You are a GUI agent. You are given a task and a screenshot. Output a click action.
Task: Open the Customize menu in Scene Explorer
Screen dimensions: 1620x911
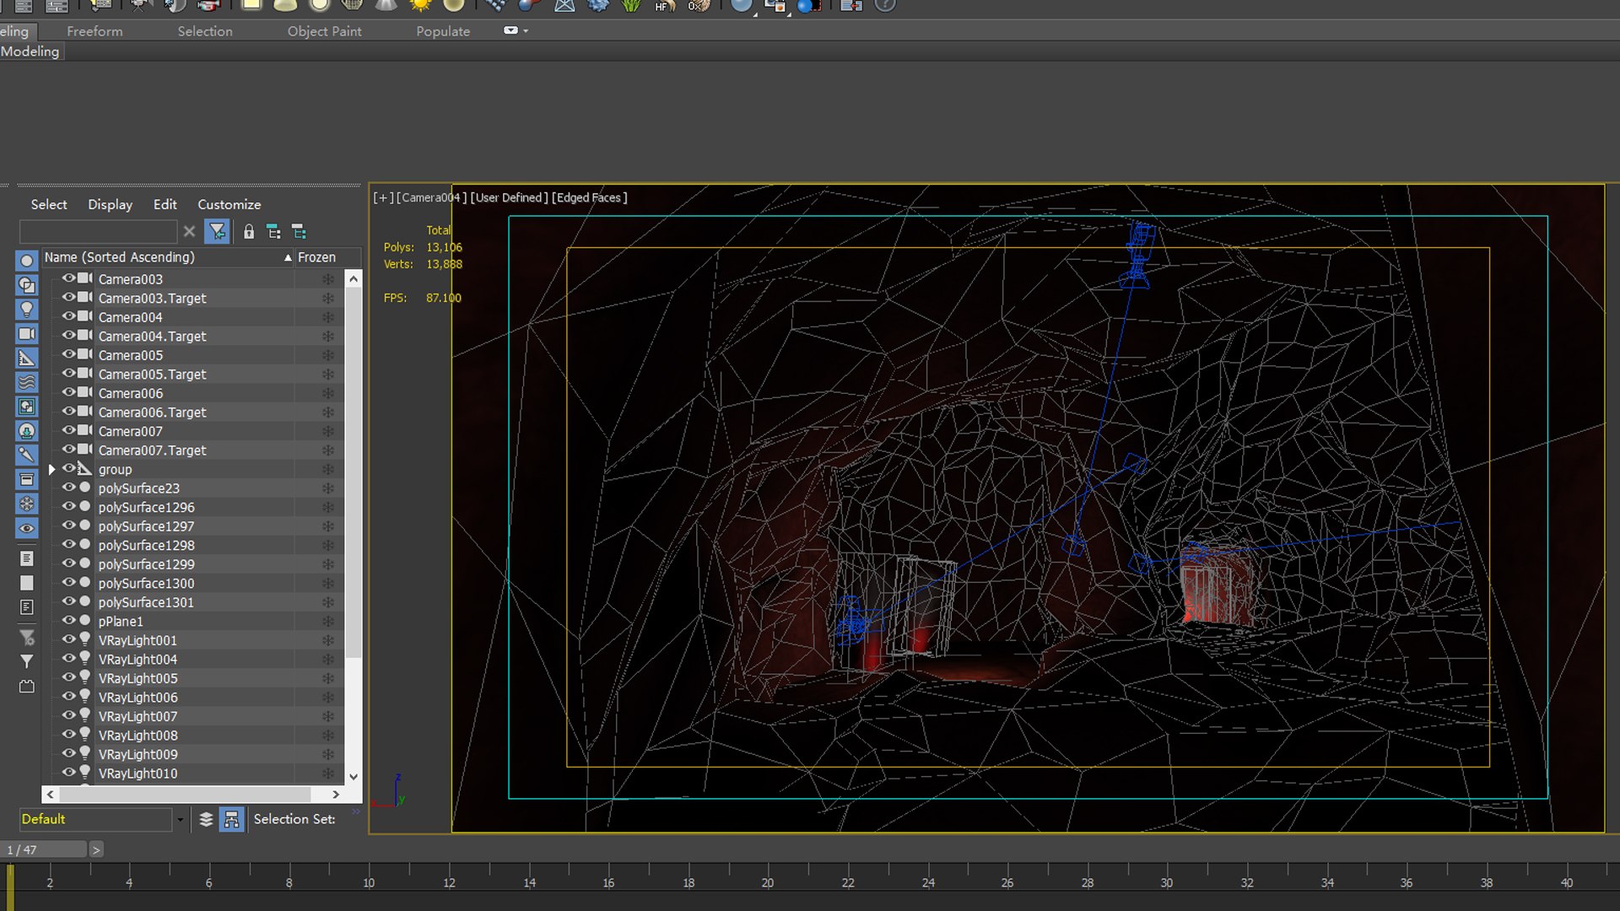(x=229, y=204)
